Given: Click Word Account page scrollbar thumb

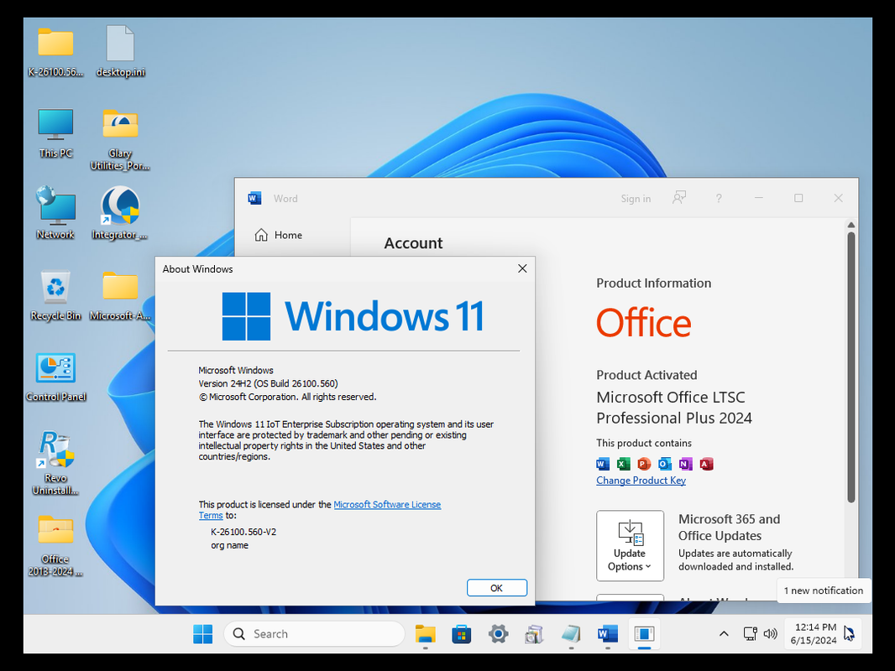Looking at the screenshot, I should click(851, 367).
